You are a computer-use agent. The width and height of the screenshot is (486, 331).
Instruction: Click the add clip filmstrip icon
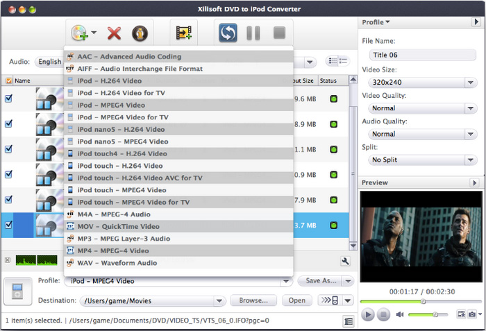pos(184,33)
